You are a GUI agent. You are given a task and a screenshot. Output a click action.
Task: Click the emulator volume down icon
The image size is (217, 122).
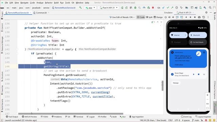tap(173, 17)
